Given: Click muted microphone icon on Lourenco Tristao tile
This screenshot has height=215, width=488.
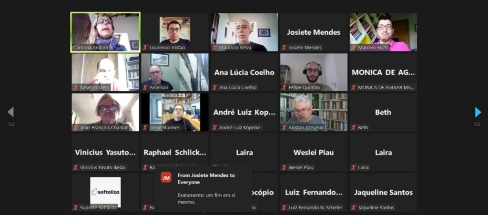Looking at the screenshot, I should [x=145, y=48].
